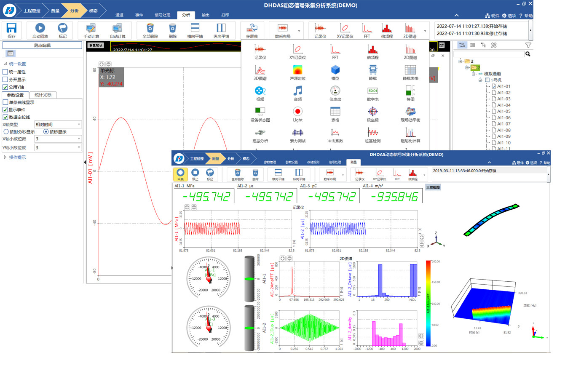565x371 pixels.
Task: Select the 按秒显示 radio button
Action: click(46, 132)
